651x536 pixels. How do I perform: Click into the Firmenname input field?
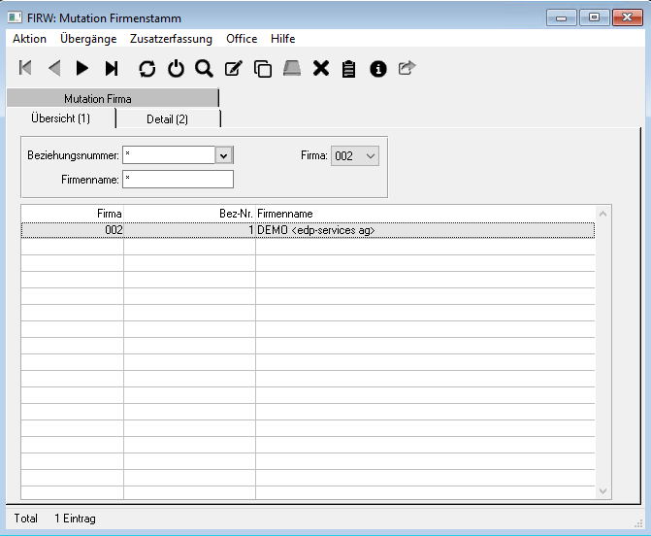point(179,180)
